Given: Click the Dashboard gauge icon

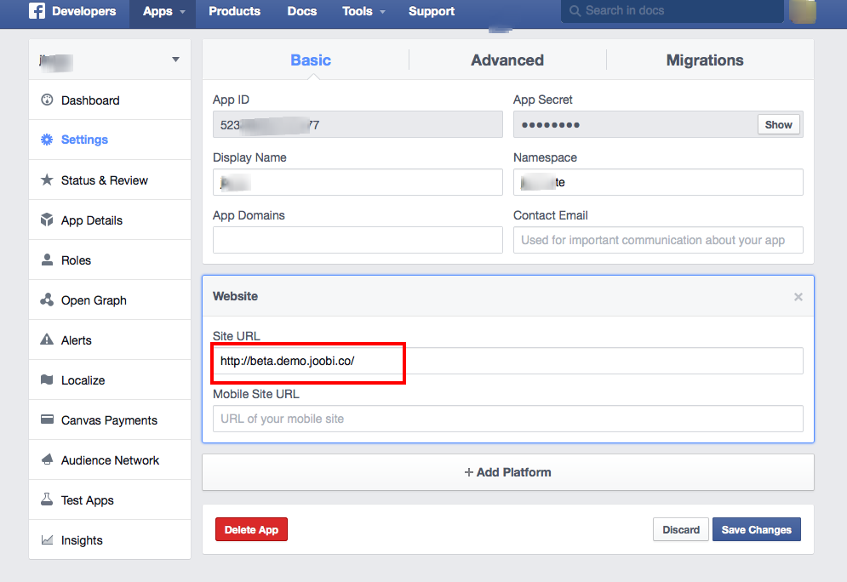Looking at the screenshot, I should (47, 100).
